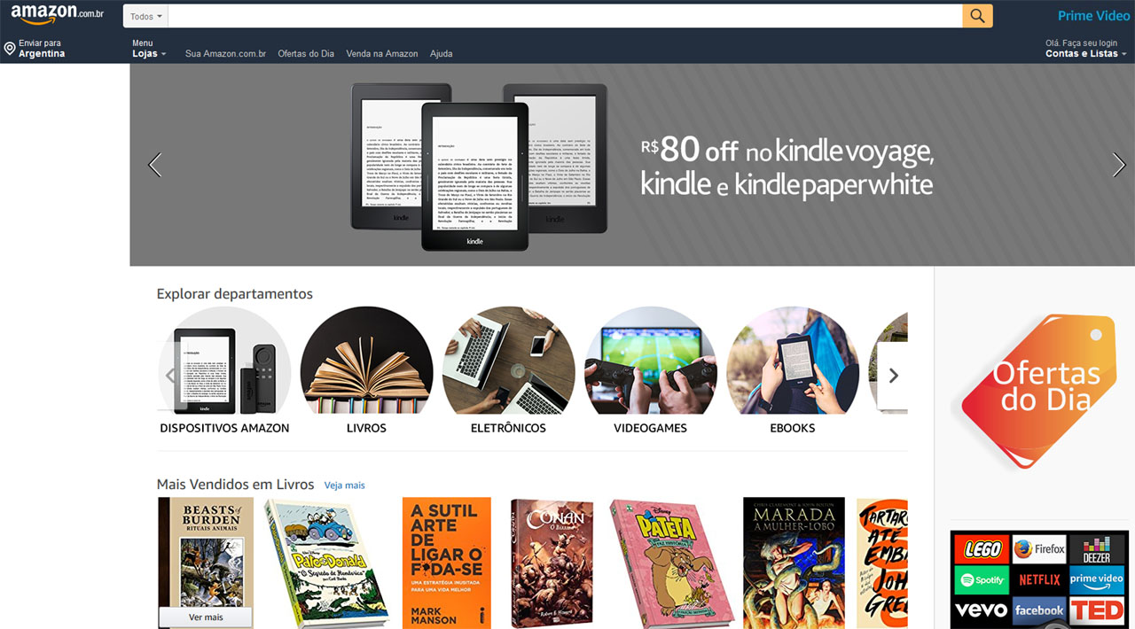
Task: Click into the main search field
Action: (x=565, y=16)
